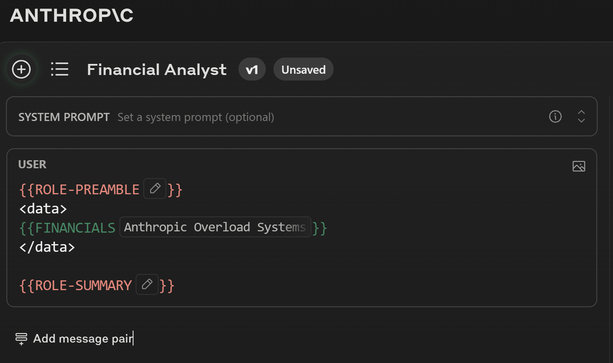Click the Anthropic logo
This screenshot has width=613, height=363.
(72, 16)
